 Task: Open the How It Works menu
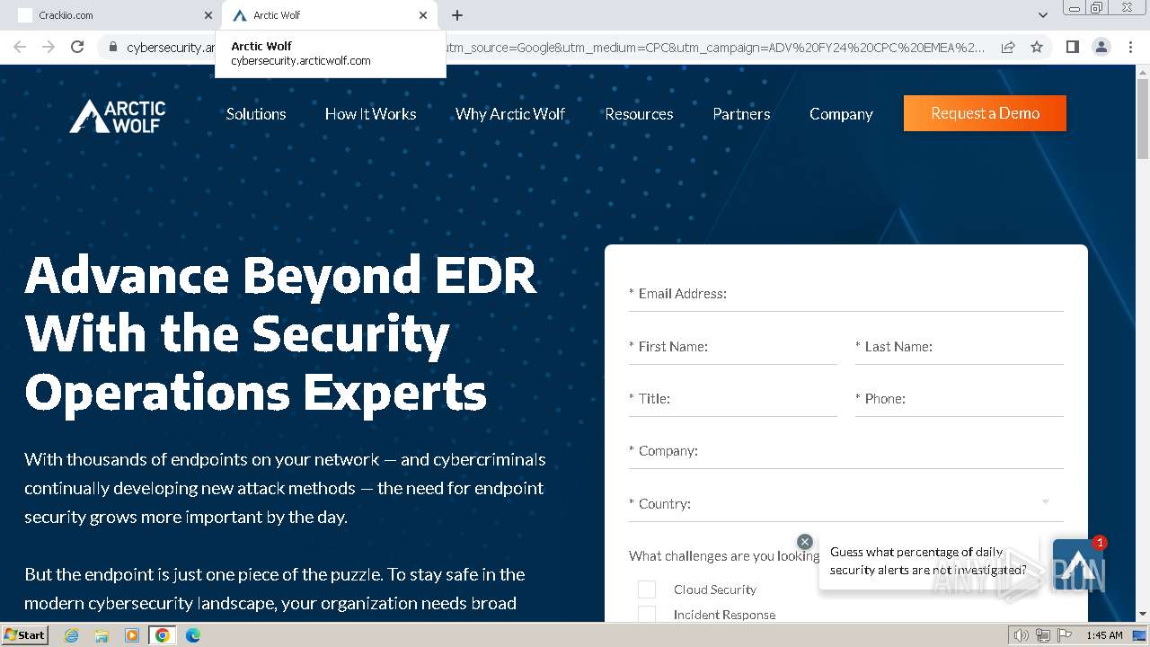click(370, 114)
